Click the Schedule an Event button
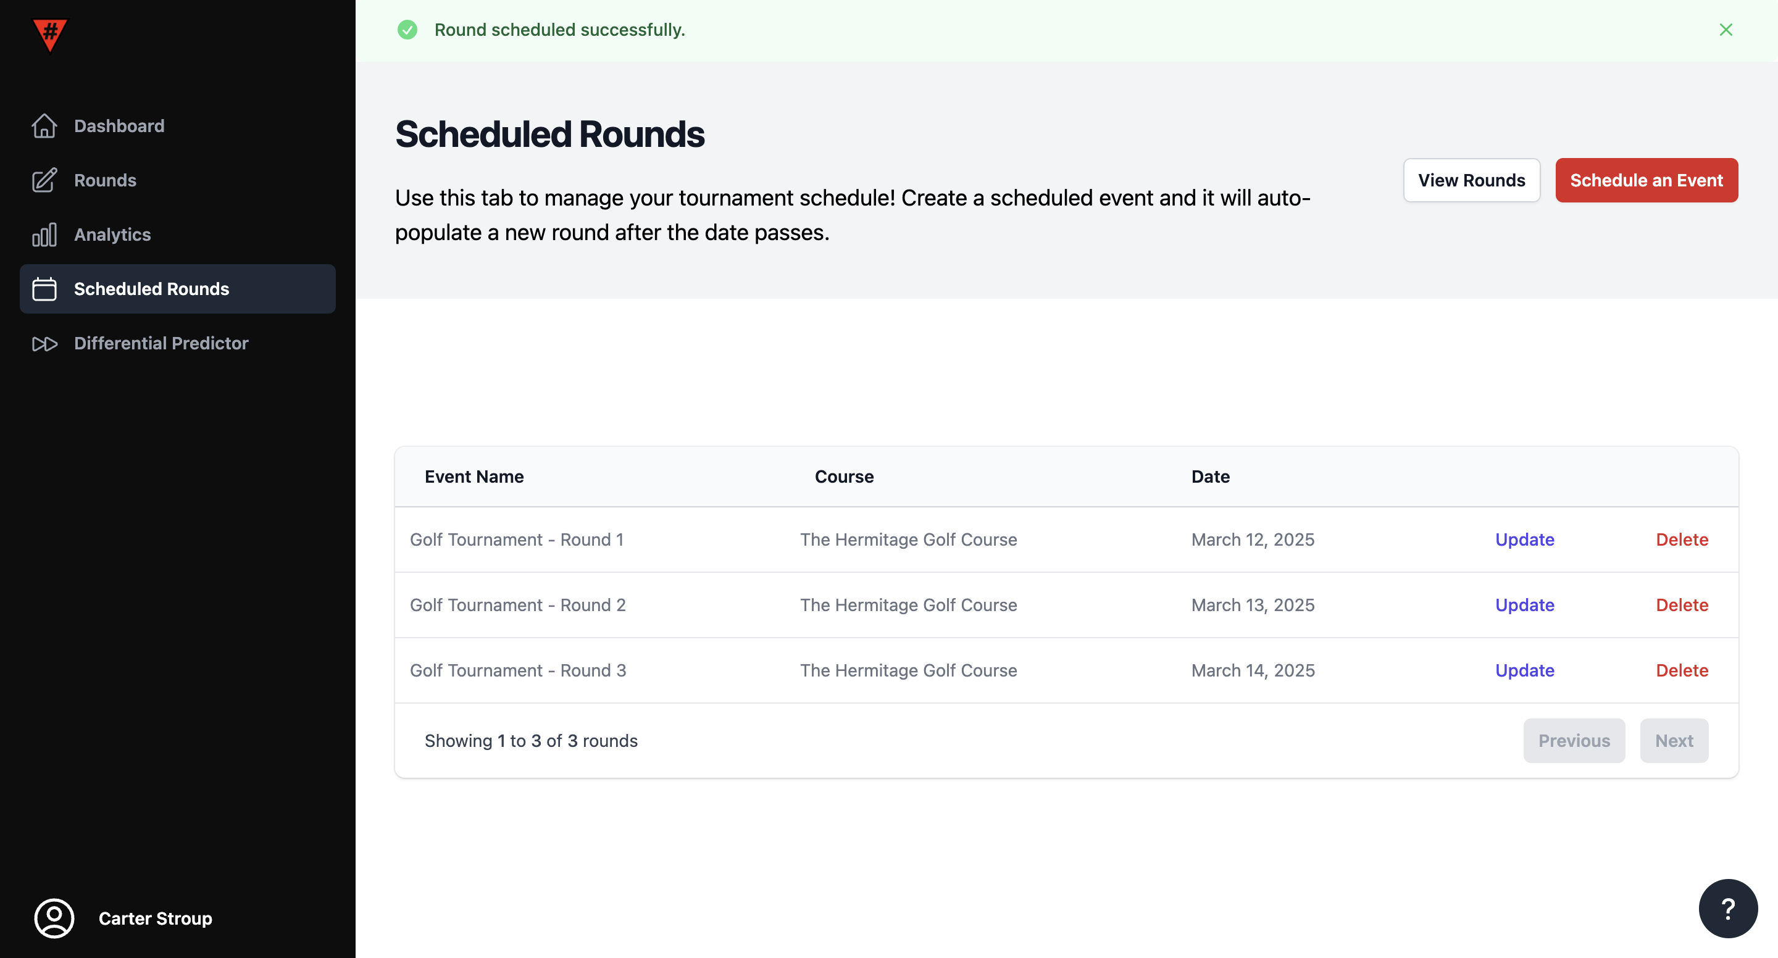Viewport: 1778px width, 958px height. point(1646,180)
